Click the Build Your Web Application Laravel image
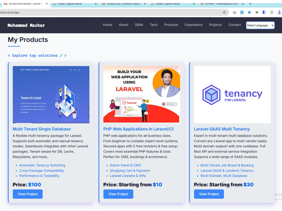282x211 pixels. [x=142, y=95]
